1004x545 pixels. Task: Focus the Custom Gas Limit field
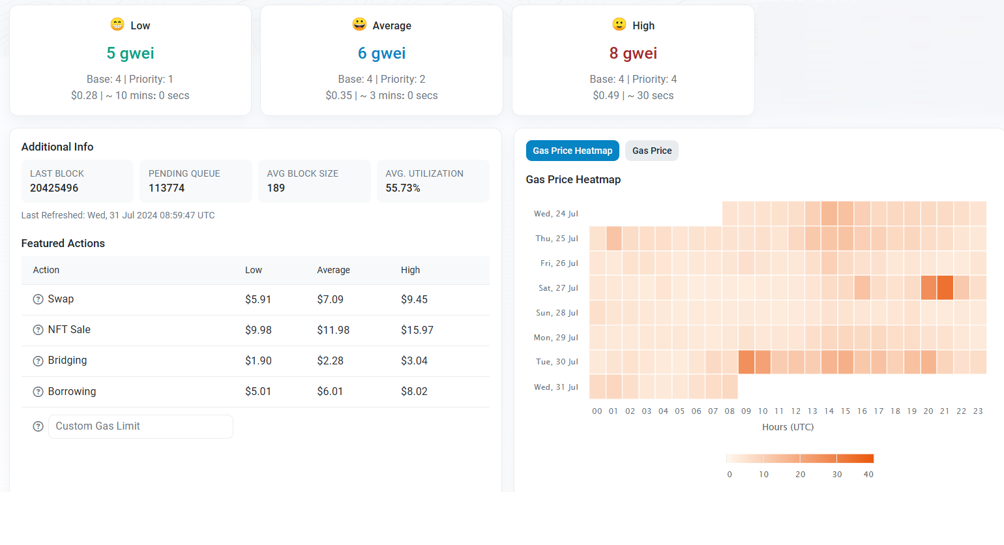coord(141,426)
